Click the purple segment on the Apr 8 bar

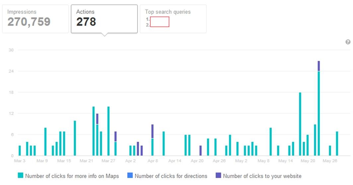[x=152, y=131]
